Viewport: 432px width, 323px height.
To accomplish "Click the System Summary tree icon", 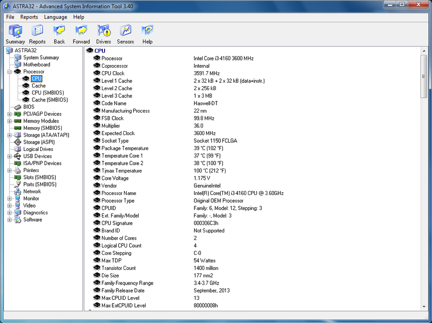I will pyautogui.click(x=18, y=57).
